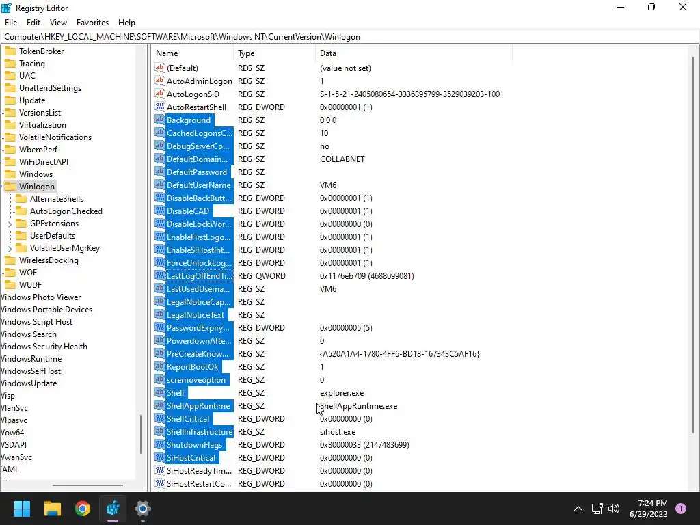700x525 pixels.
Task: Click the Shell value icon
Action: tap(160, 392)
